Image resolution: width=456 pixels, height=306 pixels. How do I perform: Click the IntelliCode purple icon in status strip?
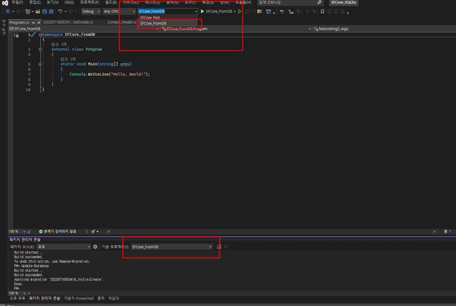[29, 231]
